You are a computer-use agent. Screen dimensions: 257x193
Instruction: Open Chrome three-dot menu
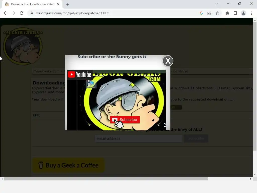(x=251, y=13)
